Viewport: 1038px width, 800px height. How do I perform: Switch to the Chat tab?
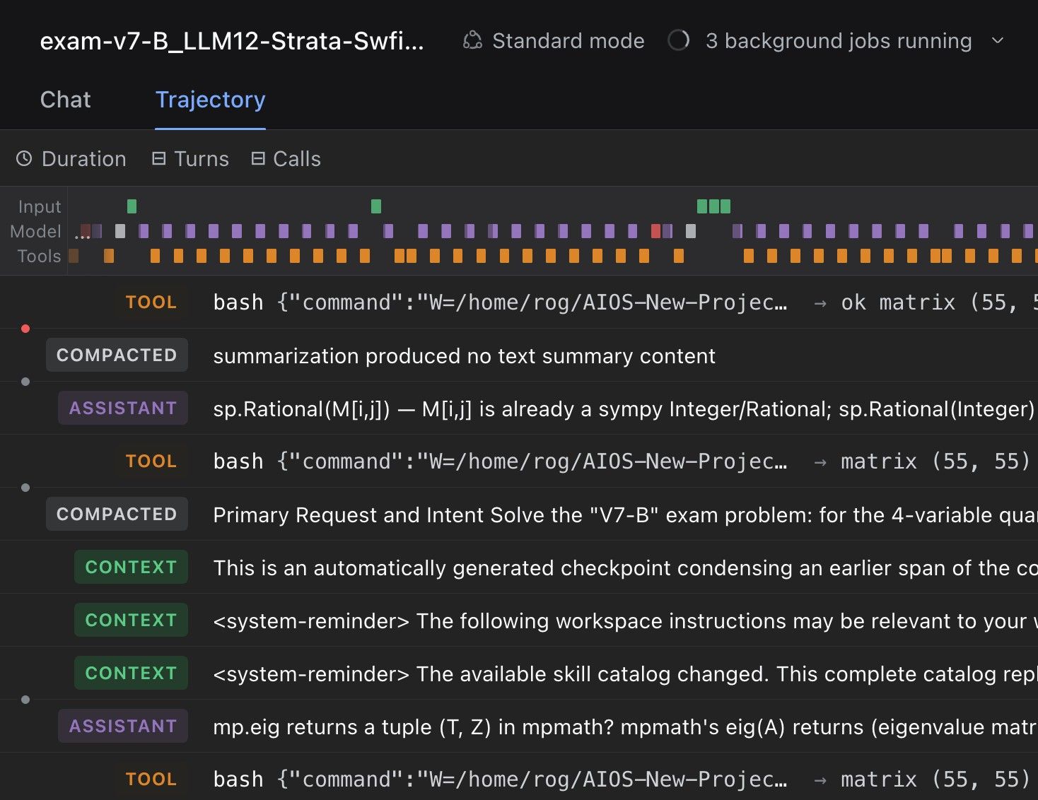(x=65, y=100)
